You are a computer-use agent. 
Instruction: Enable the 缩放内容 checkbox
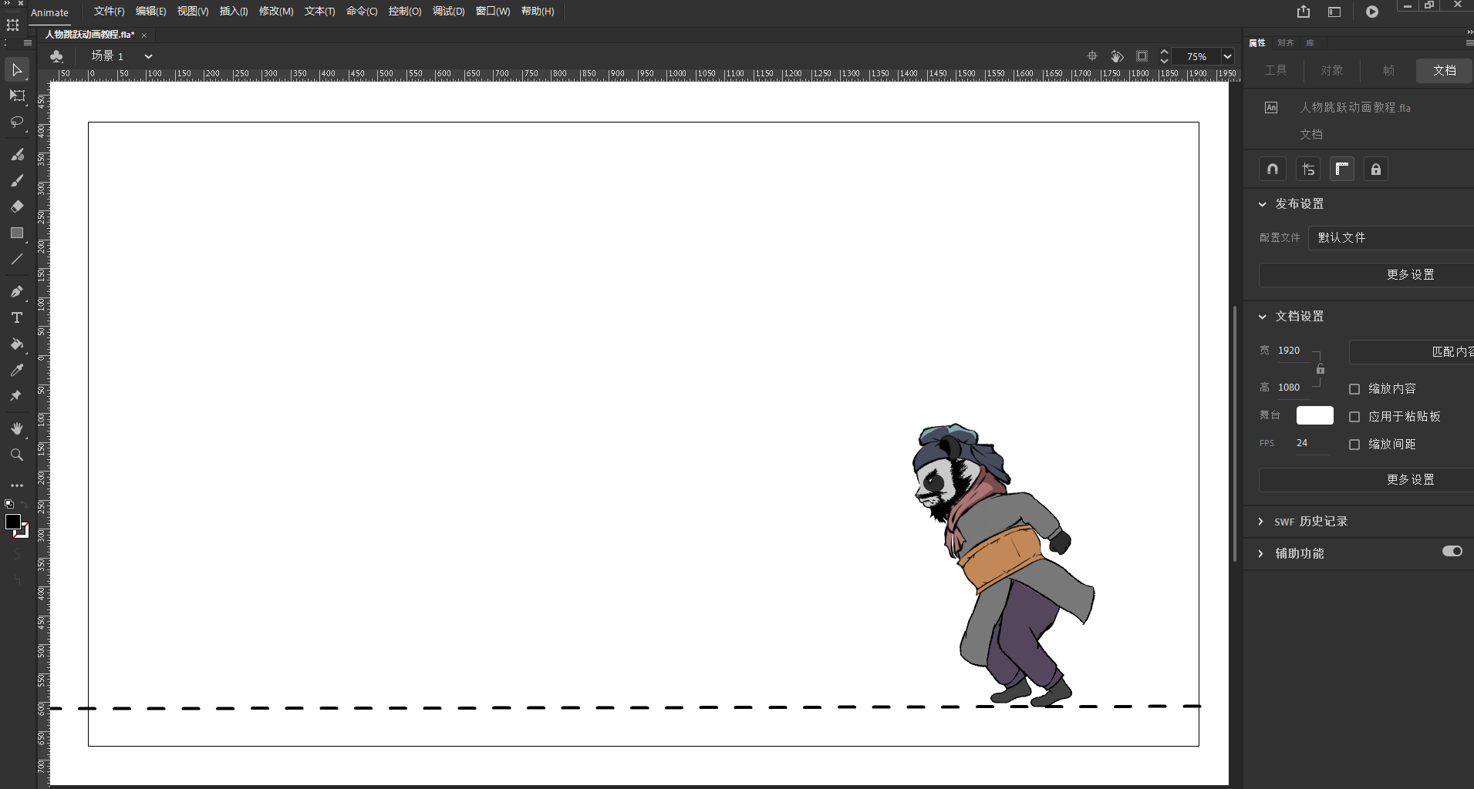[1354, 389]
